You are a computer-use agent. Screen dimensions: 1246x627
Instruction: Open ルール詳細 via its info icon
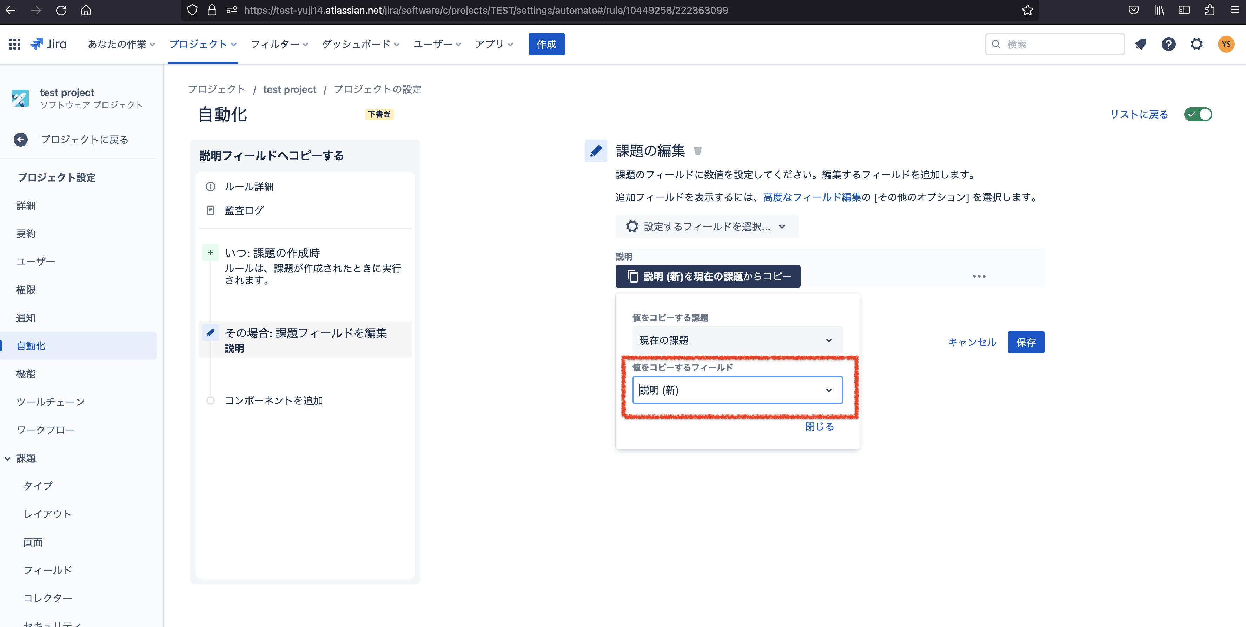tap(210, 187)
